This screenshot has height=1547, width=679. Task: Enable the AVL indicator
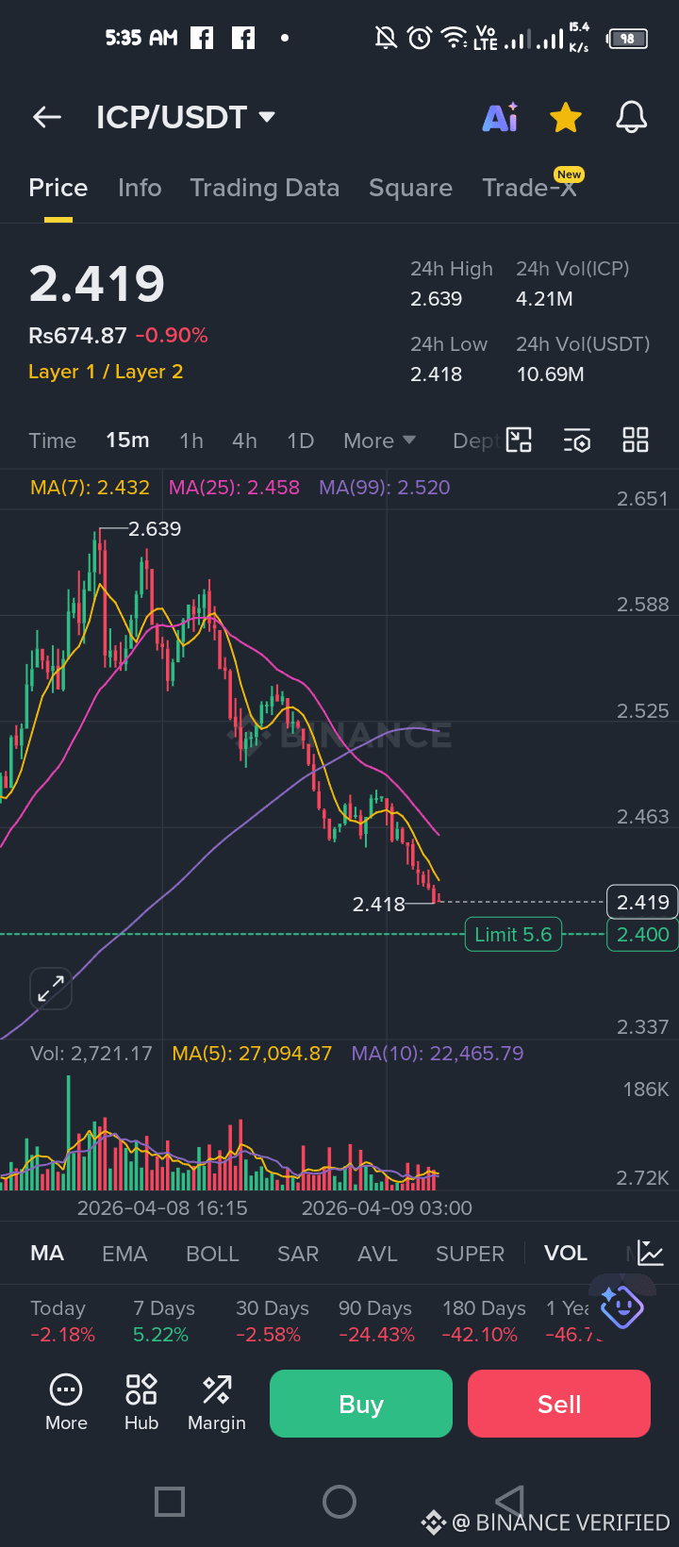377,1254
